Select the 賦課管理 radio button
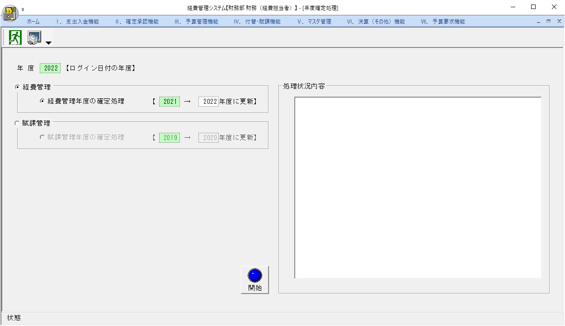This screenshot has height=326, width=565. click(x=18, y=123)
